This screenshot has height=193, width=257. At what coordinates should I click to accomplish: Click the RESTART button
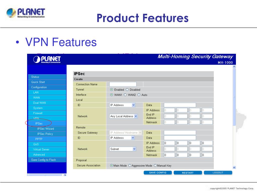[188, 173]
